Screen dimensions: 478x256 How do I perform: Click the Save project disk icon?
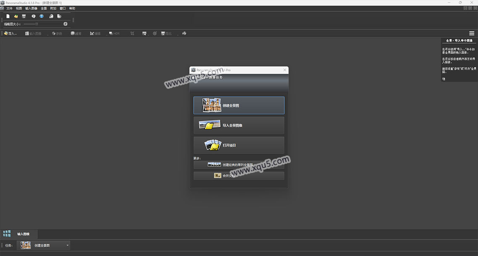pos(24,16)
